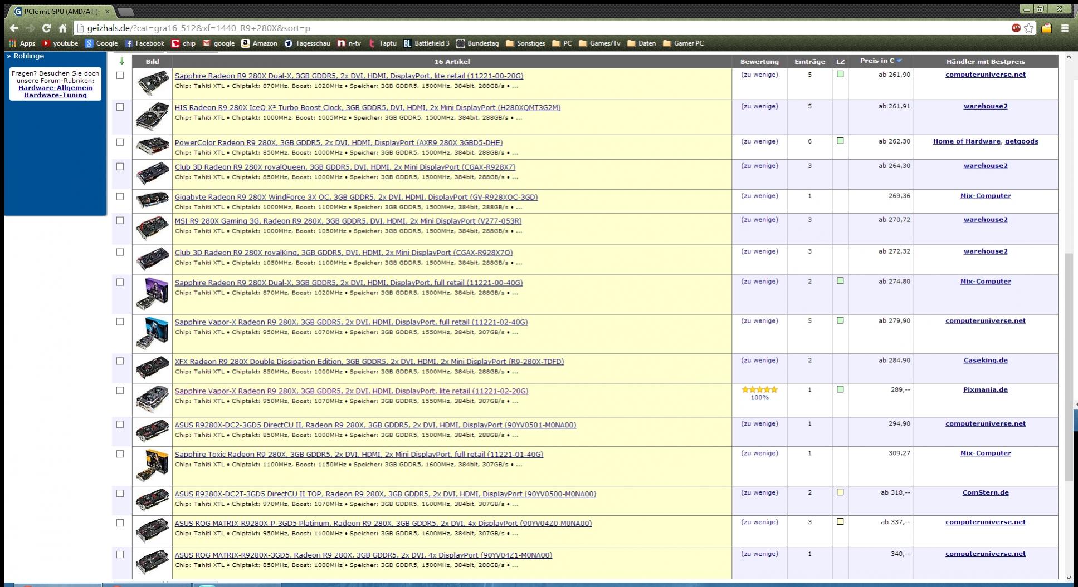Open the chip bookmark
Image resolution: width=1078 pixels, height=587 pixels.
coord(183,43)
